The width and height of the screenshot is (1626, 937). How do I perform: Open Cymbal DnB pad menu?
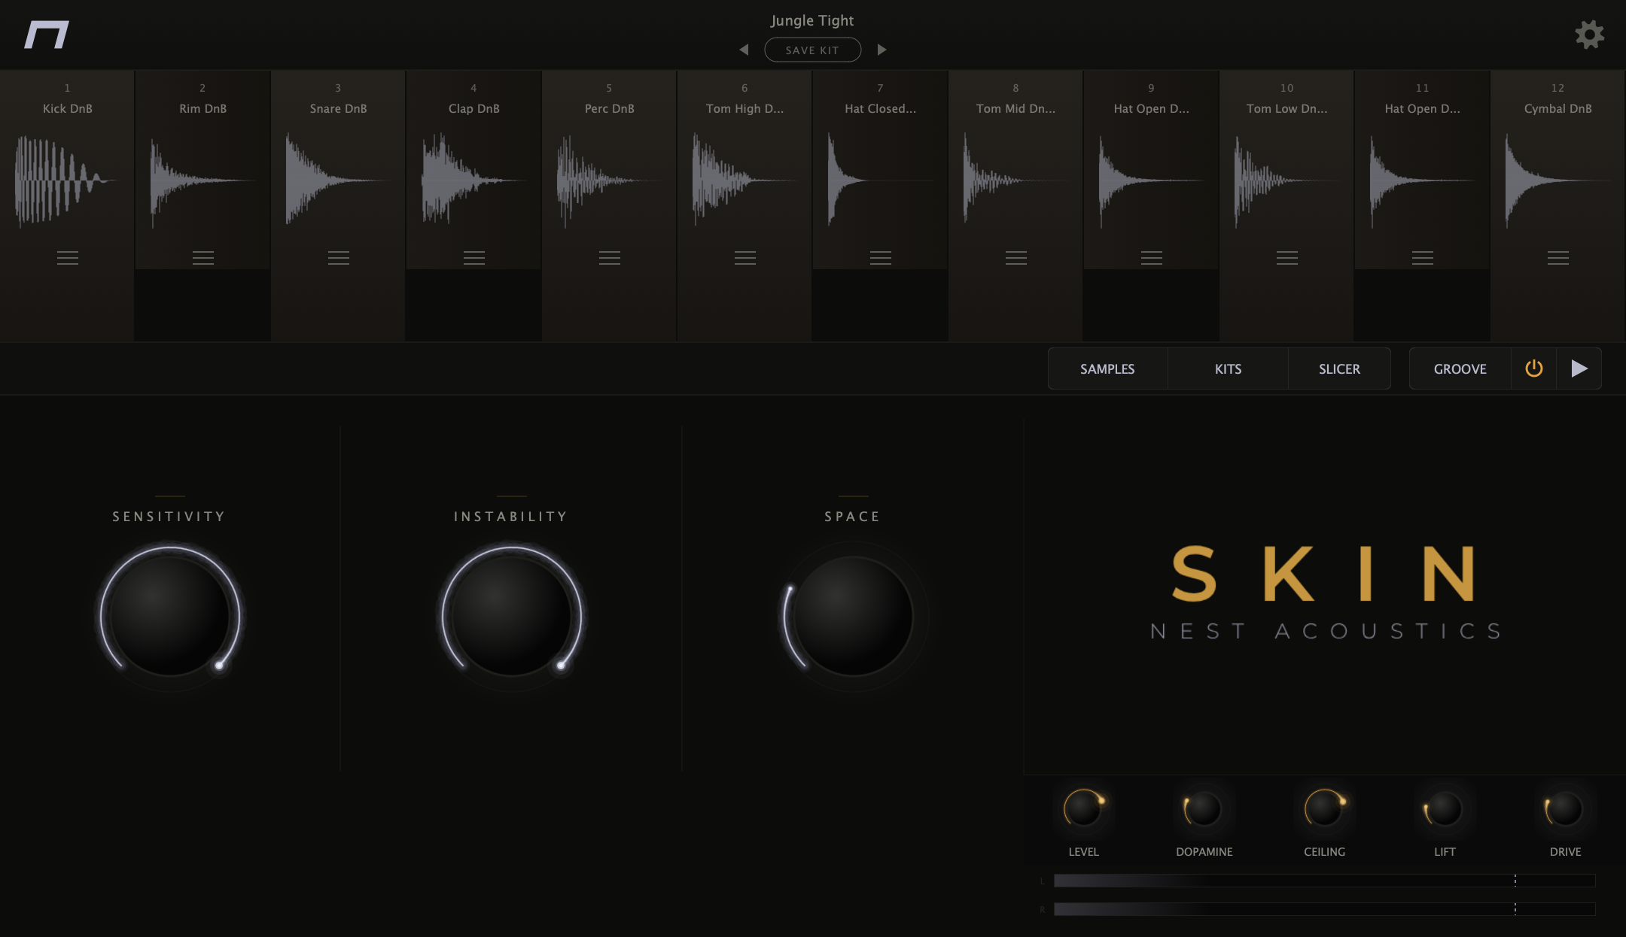click(1558, 258)
